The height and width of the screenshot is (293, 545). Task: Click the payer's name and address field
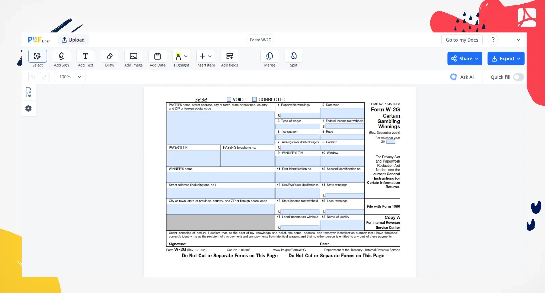pyautogui.click(x=220, y=128)
